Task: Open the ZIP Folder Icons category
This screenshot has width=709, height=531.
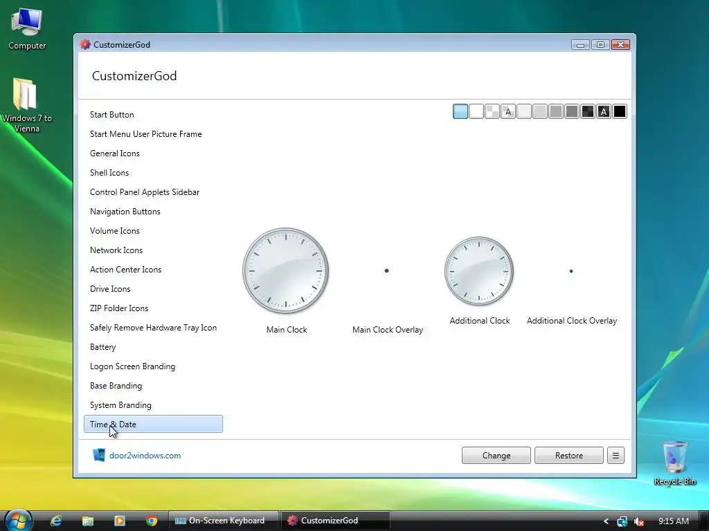Action: coord(153,308)
